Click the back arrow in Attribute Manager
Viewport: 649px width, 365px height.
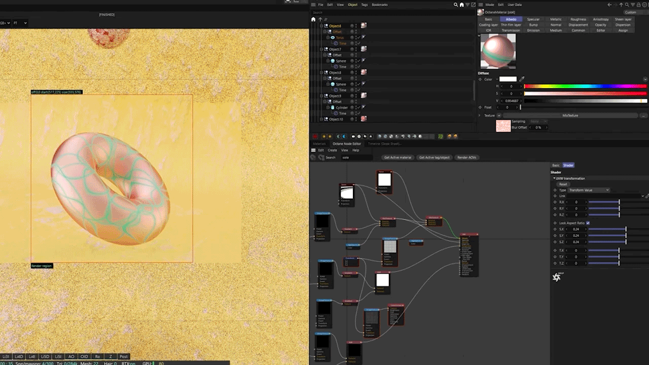coord(610,5)
